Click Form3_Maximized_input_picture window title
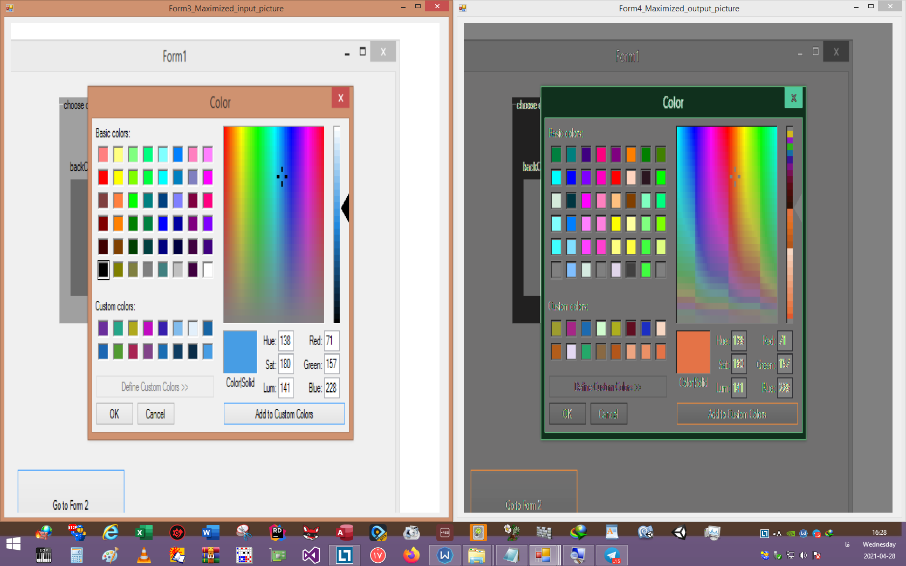This screenshot has height=566, width=906. click(226, 9)
